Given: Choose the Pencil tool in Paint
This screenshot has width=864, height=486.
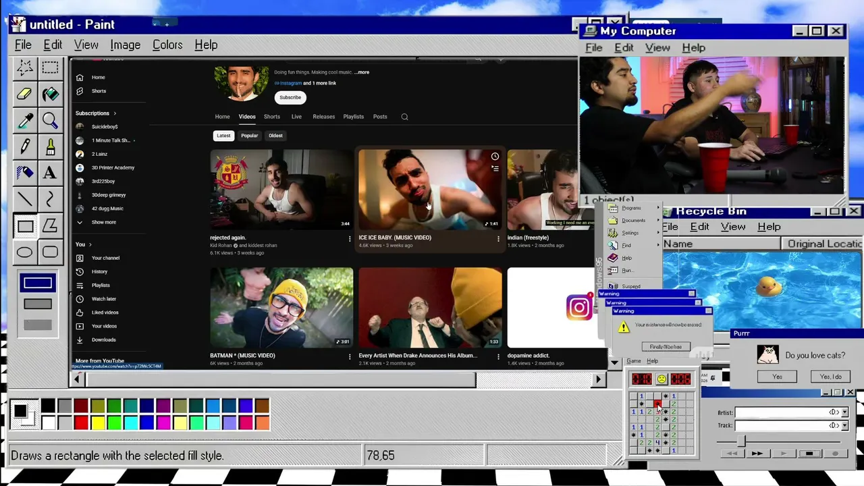Looking at the screenshot, I should coord(25,146).
